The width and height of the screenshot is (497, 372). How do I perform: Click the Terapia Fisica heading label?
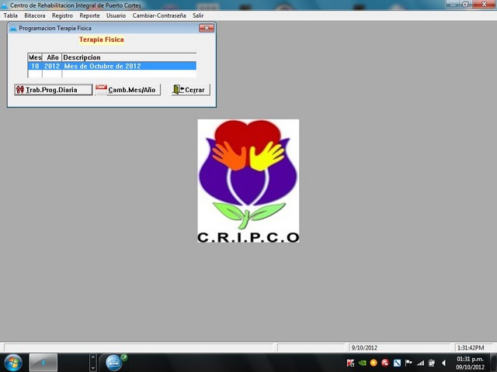pos(102,40)
